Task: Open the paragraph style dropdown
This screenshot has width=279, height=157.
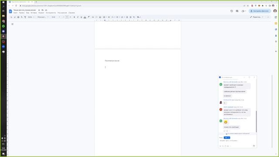Action: [43, 17]
